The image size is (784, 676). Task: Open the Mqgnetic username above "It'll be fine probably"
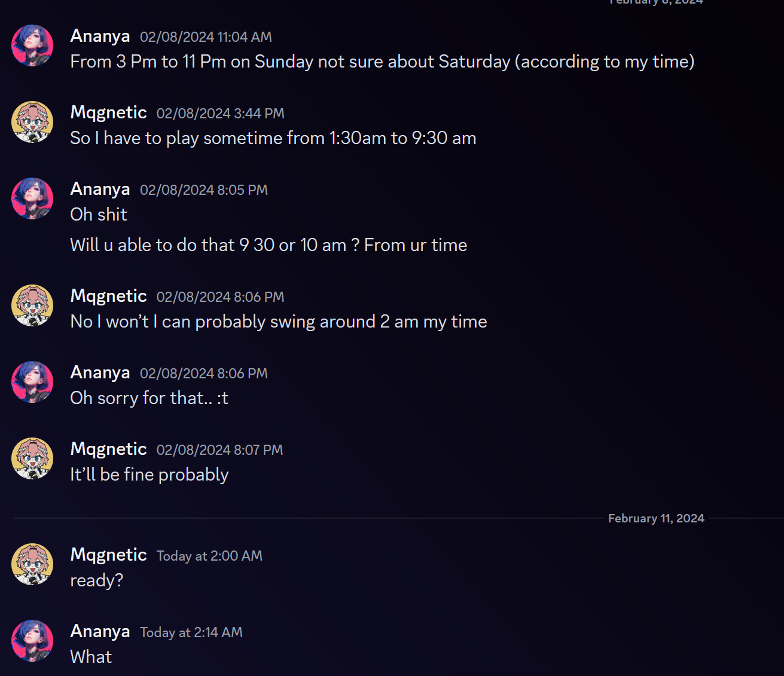(x=108, y=449)
